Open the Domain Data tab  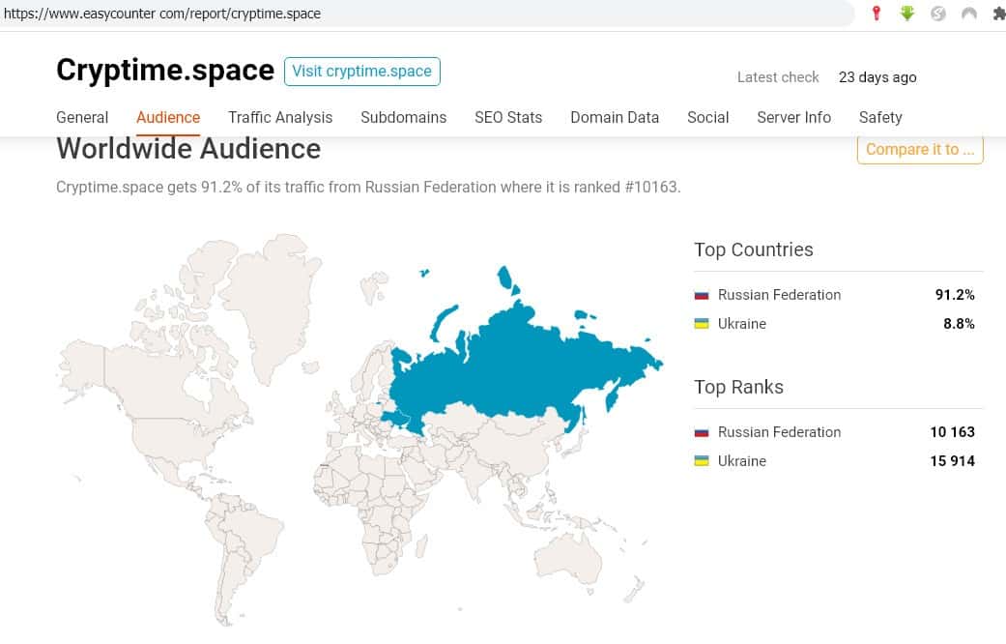[x=615, y=117]
